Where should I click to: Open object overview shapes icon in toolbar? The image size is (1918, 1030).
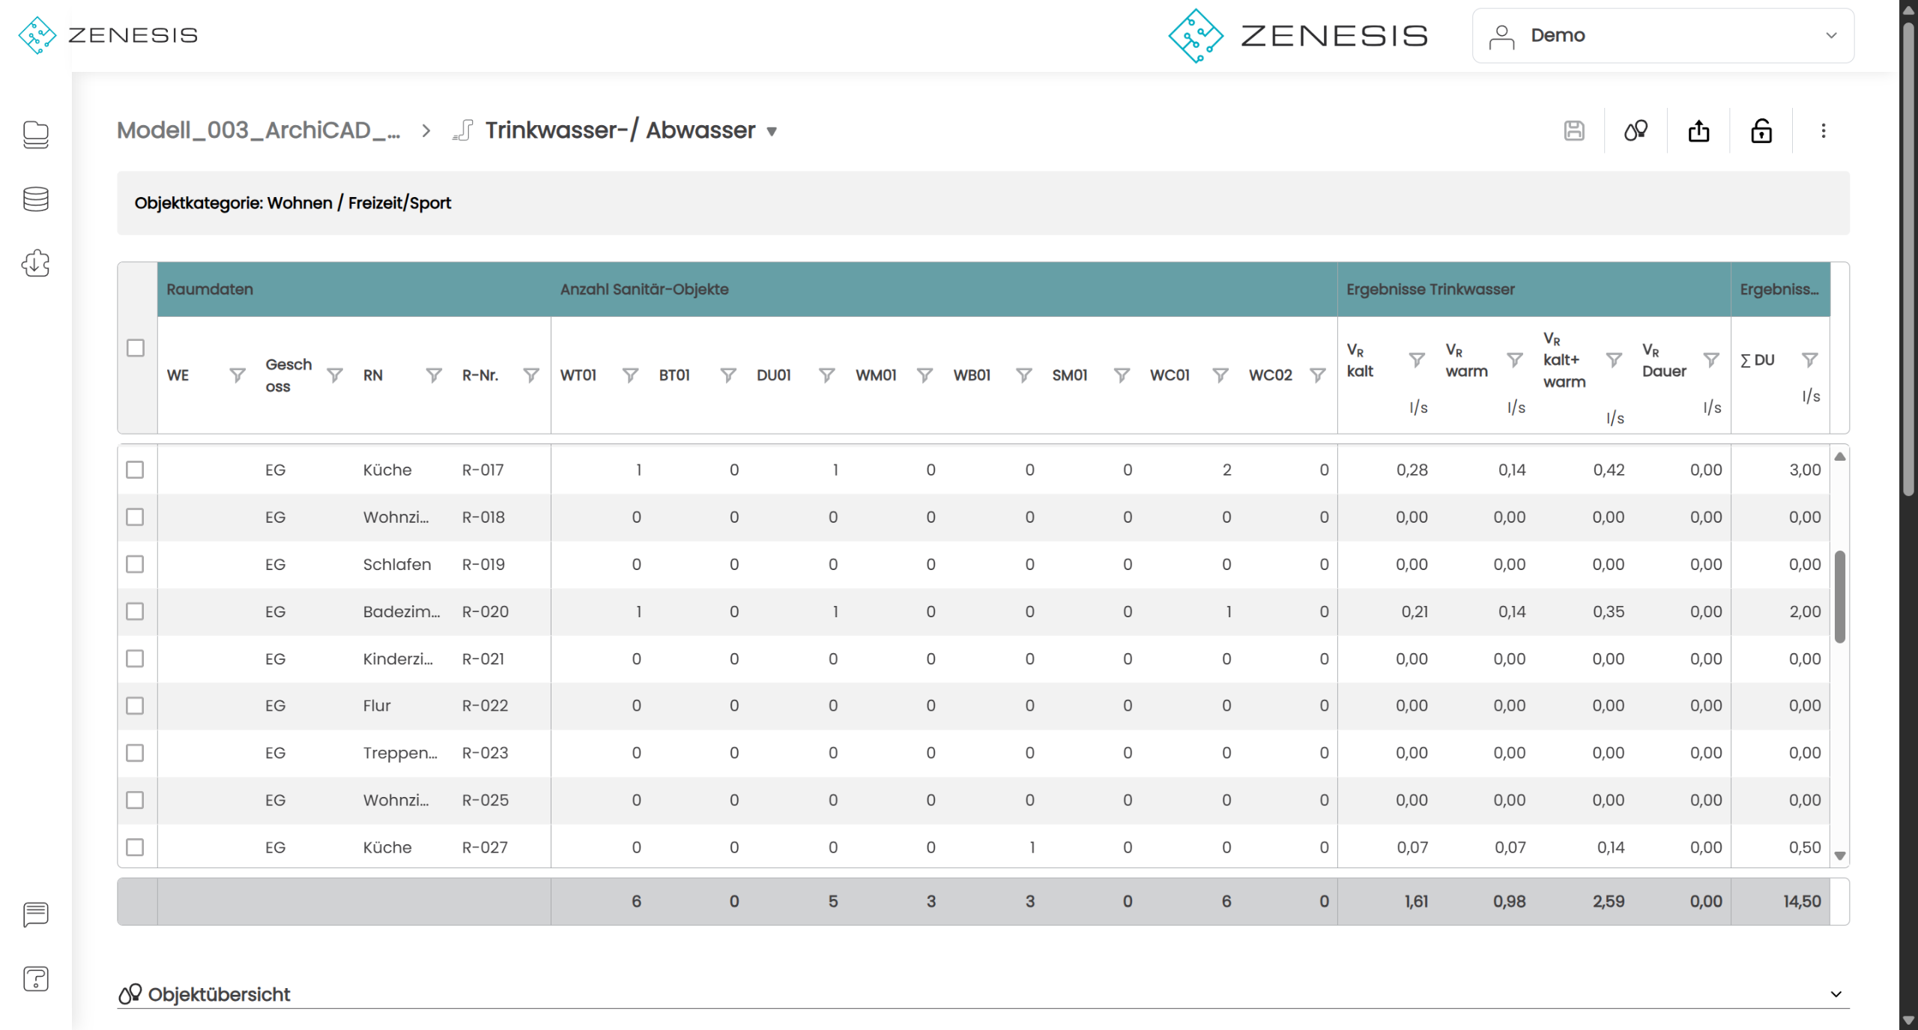click(x=1636, y=130)
